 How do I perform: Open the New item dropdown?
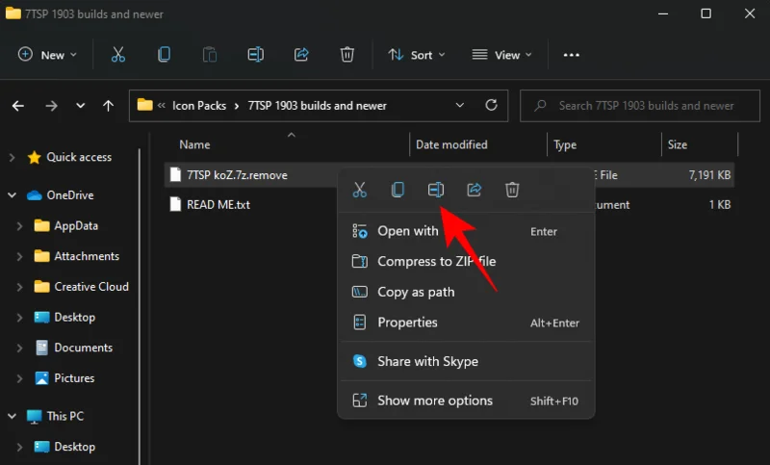47,55
